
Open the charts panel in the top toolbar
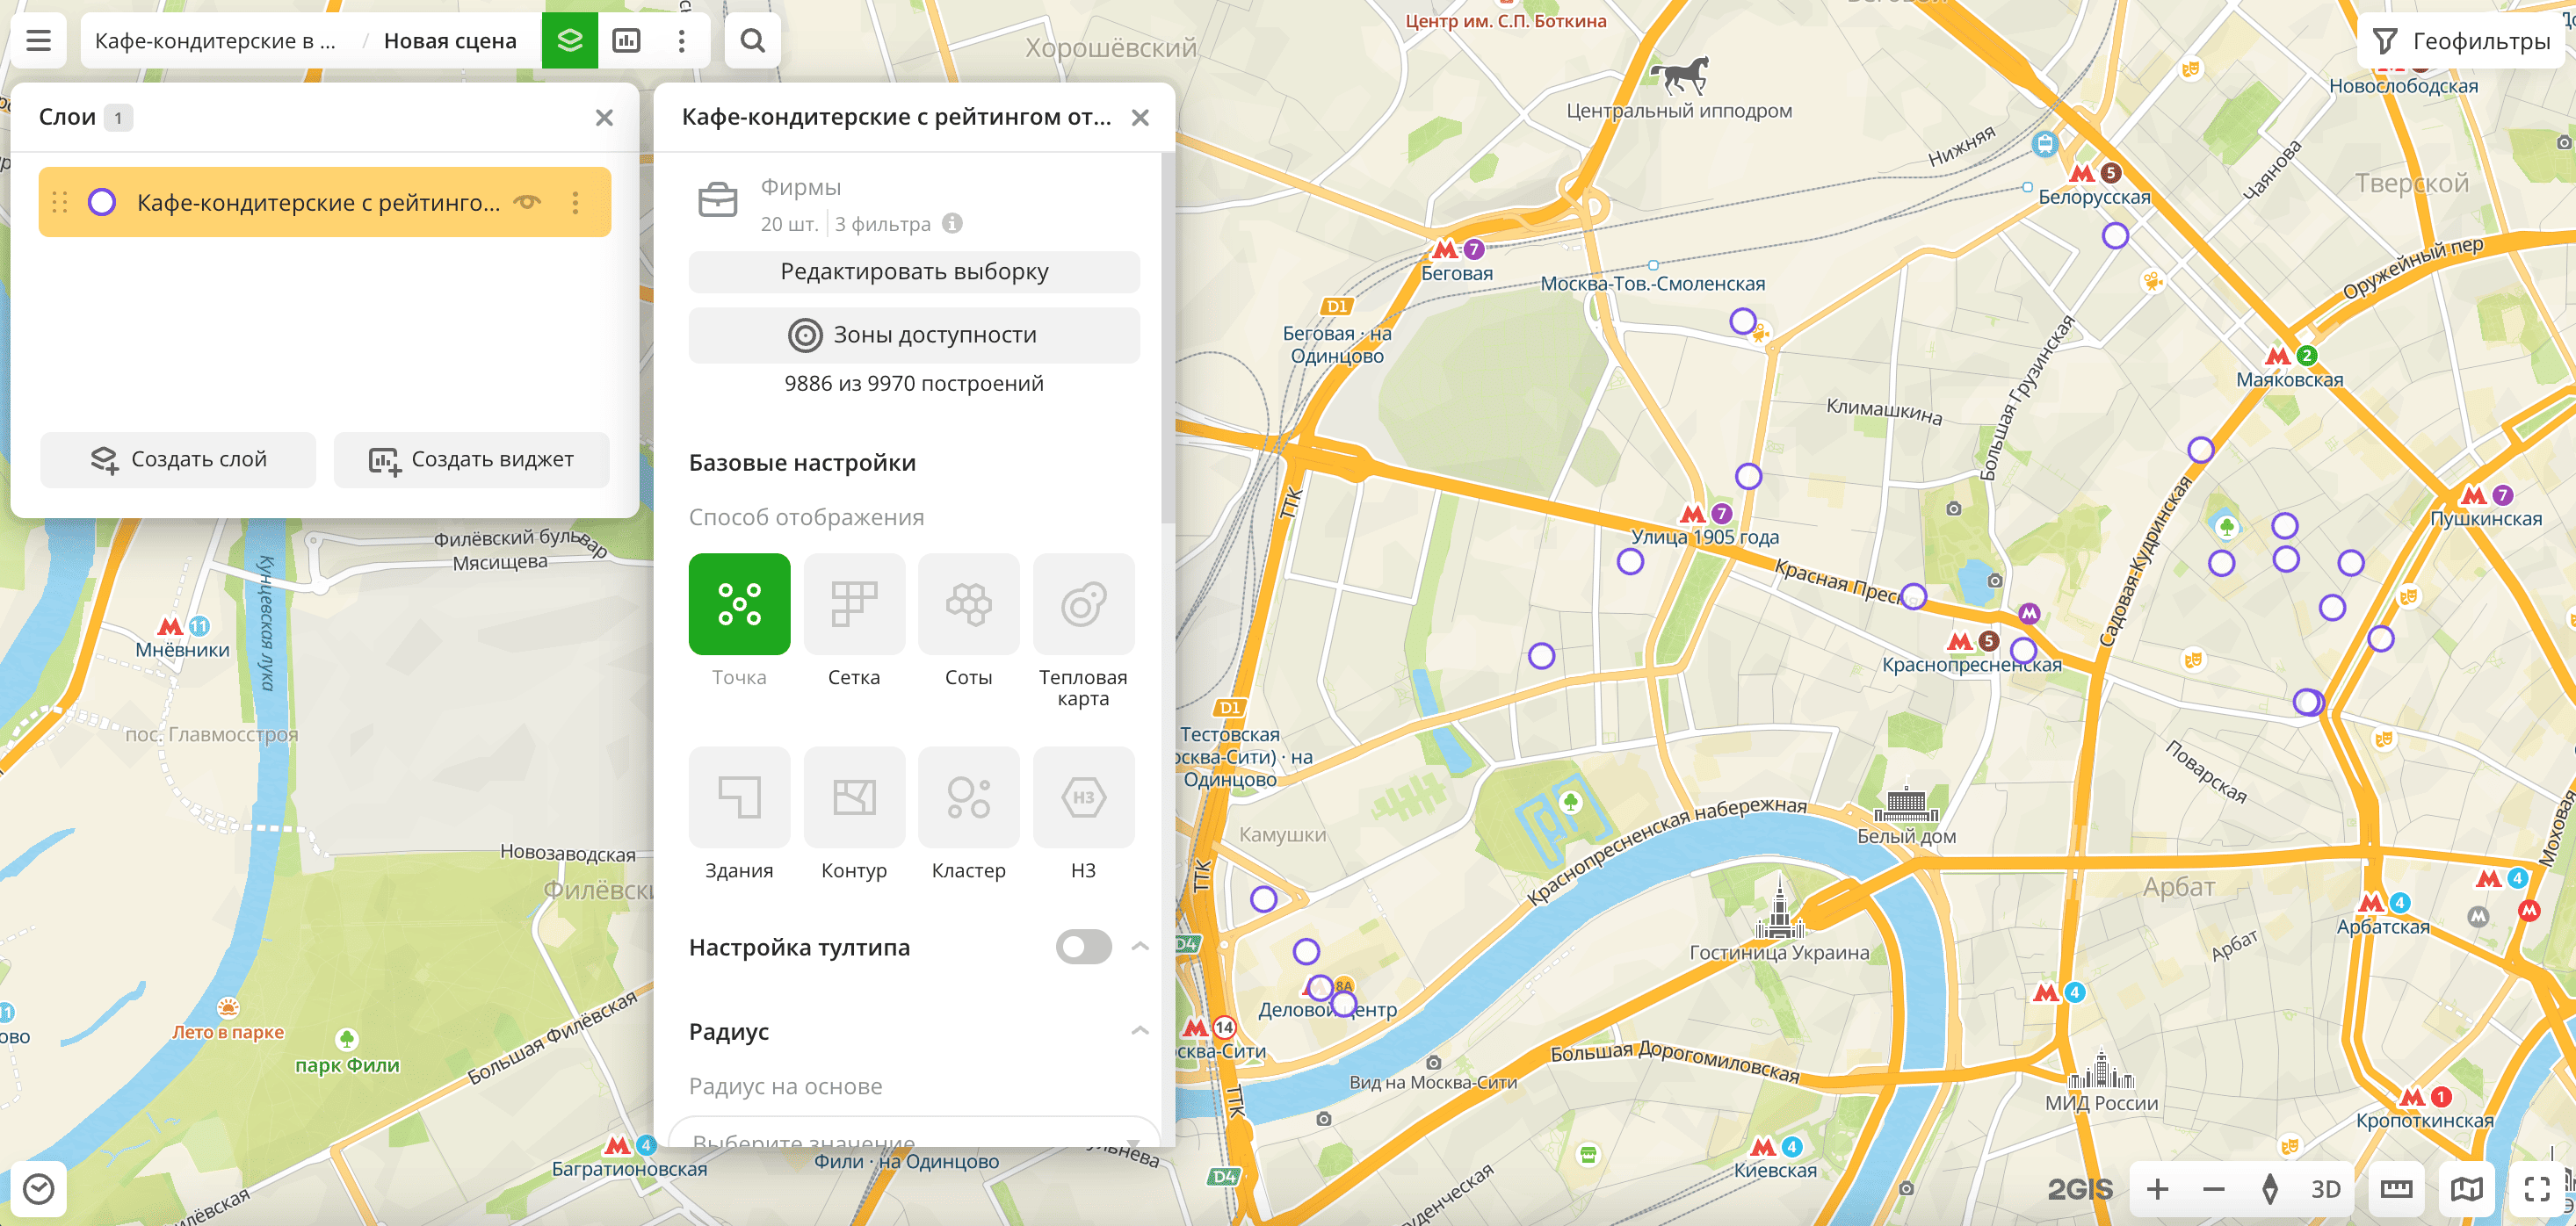pyautogui.click(x=629, y=40)
